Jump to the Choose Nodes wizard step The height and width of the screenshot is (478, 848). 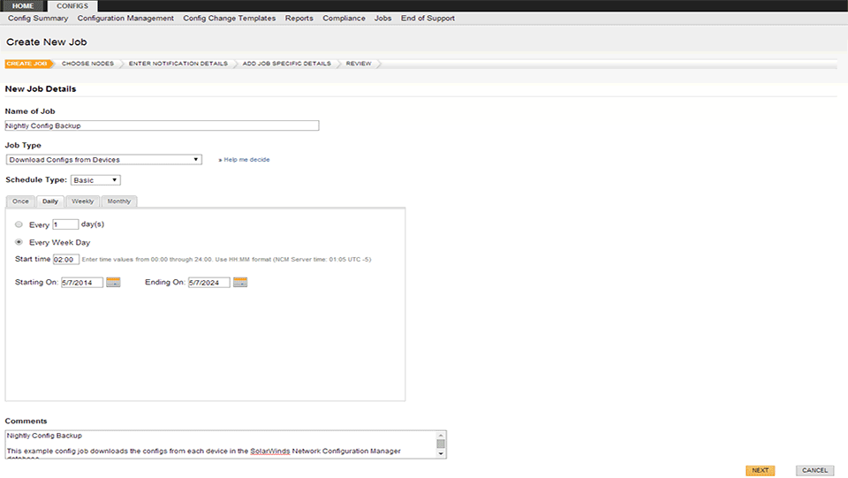[x=87, y=64]
